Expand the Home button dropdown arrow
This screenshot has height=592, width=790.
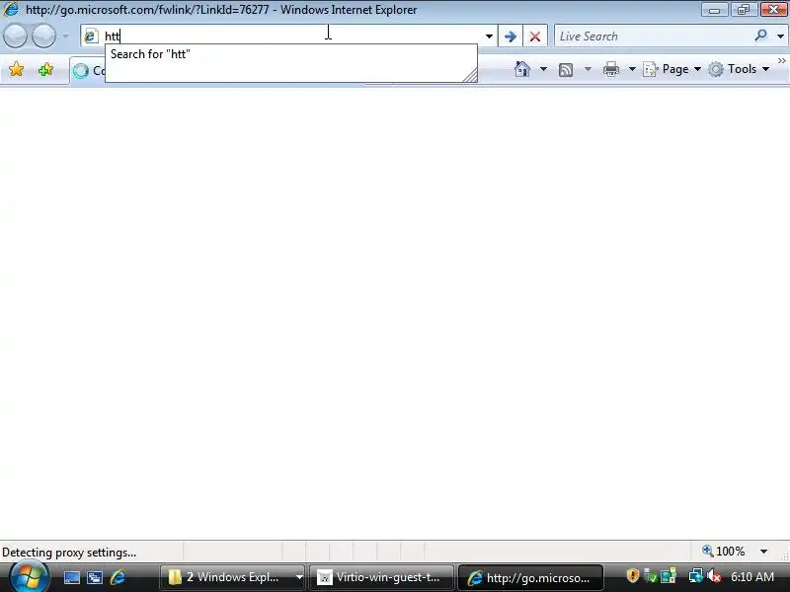(x=543, y=69)
